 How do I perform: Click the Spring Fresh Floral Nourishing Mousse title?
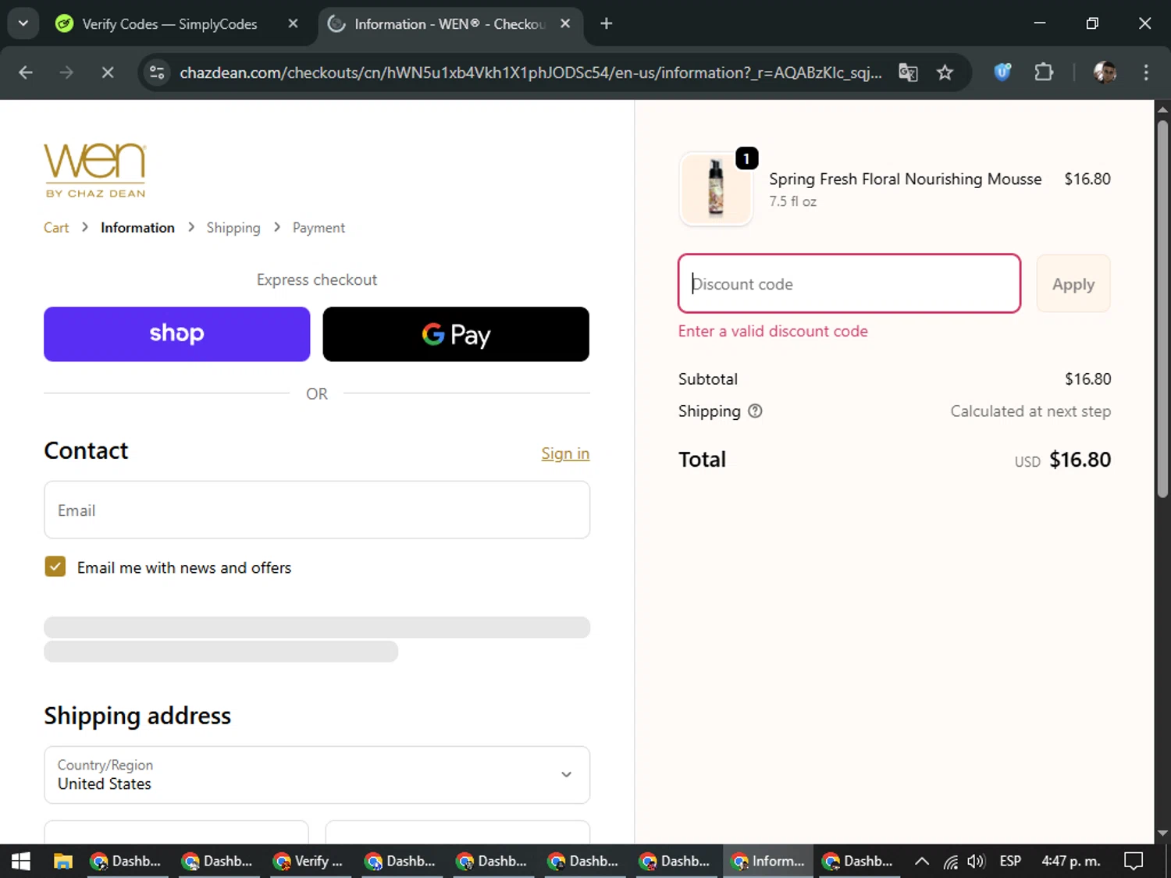coord(906,179)
